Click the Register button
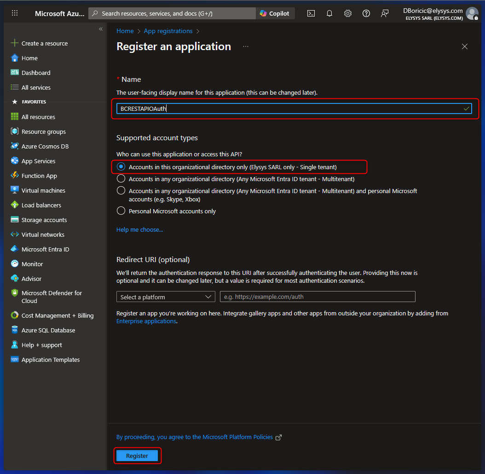Viewport: 485px width, 474px height. coord(137,456)
